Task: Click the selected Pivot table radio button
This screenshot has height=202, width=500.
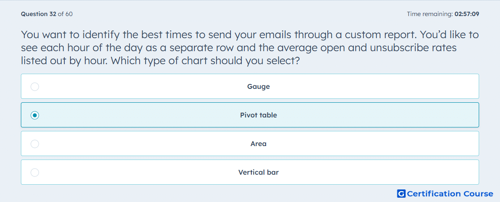Action: pyautogui.click(x=35, y=115)
